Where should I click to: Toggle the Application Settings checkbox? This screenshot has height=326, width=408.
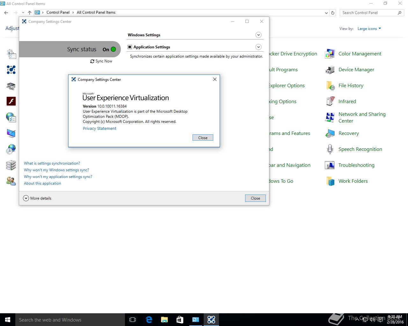point(130,47)
